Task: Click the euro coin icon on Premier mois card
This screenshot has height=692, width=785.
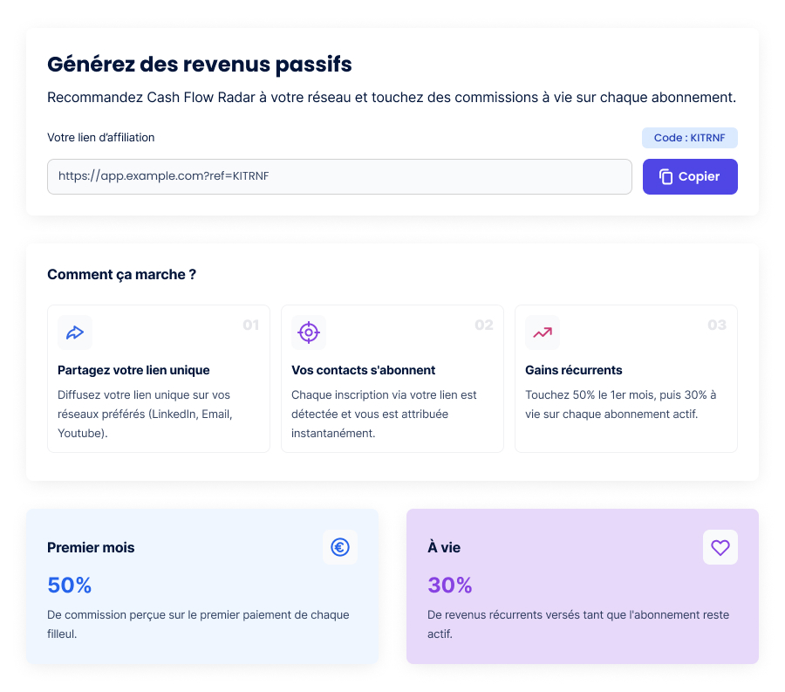Action: pyautogui.click(x=340, y=547)
